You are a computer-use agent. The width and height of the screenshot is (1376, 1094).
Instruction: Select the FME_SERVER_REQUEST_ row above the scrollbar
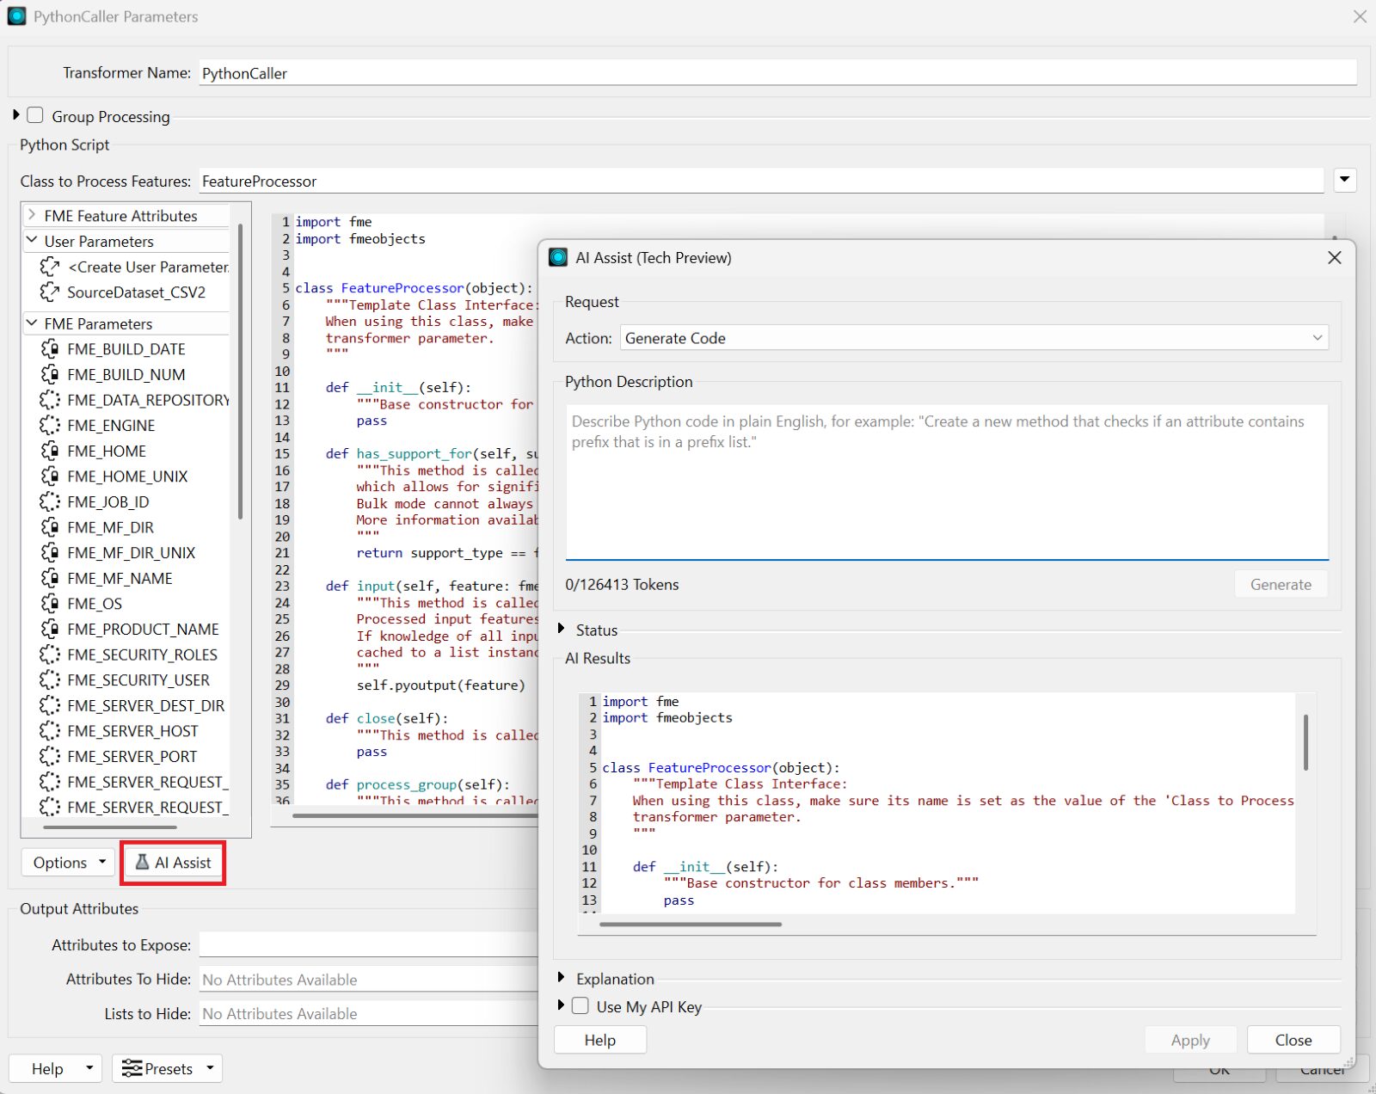[x=134, y=807]
